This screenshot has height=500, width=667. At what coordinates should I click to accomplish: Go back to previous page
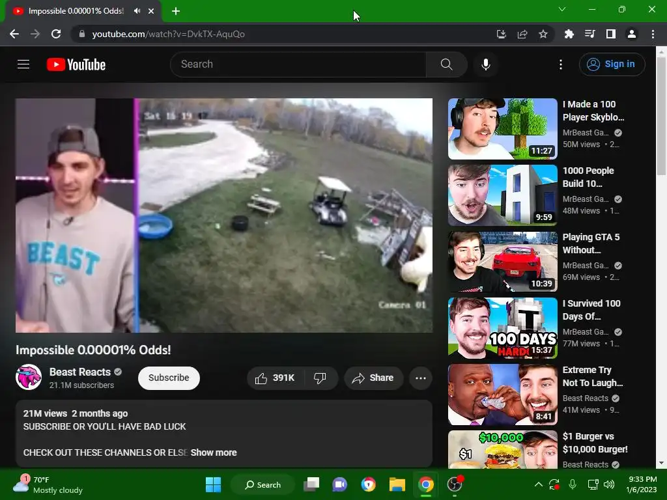coord(14,34)
